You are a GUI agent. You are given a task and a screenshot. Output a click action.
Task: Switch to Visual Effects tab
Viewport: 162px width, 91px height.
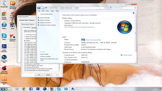(x=27, y=28)
